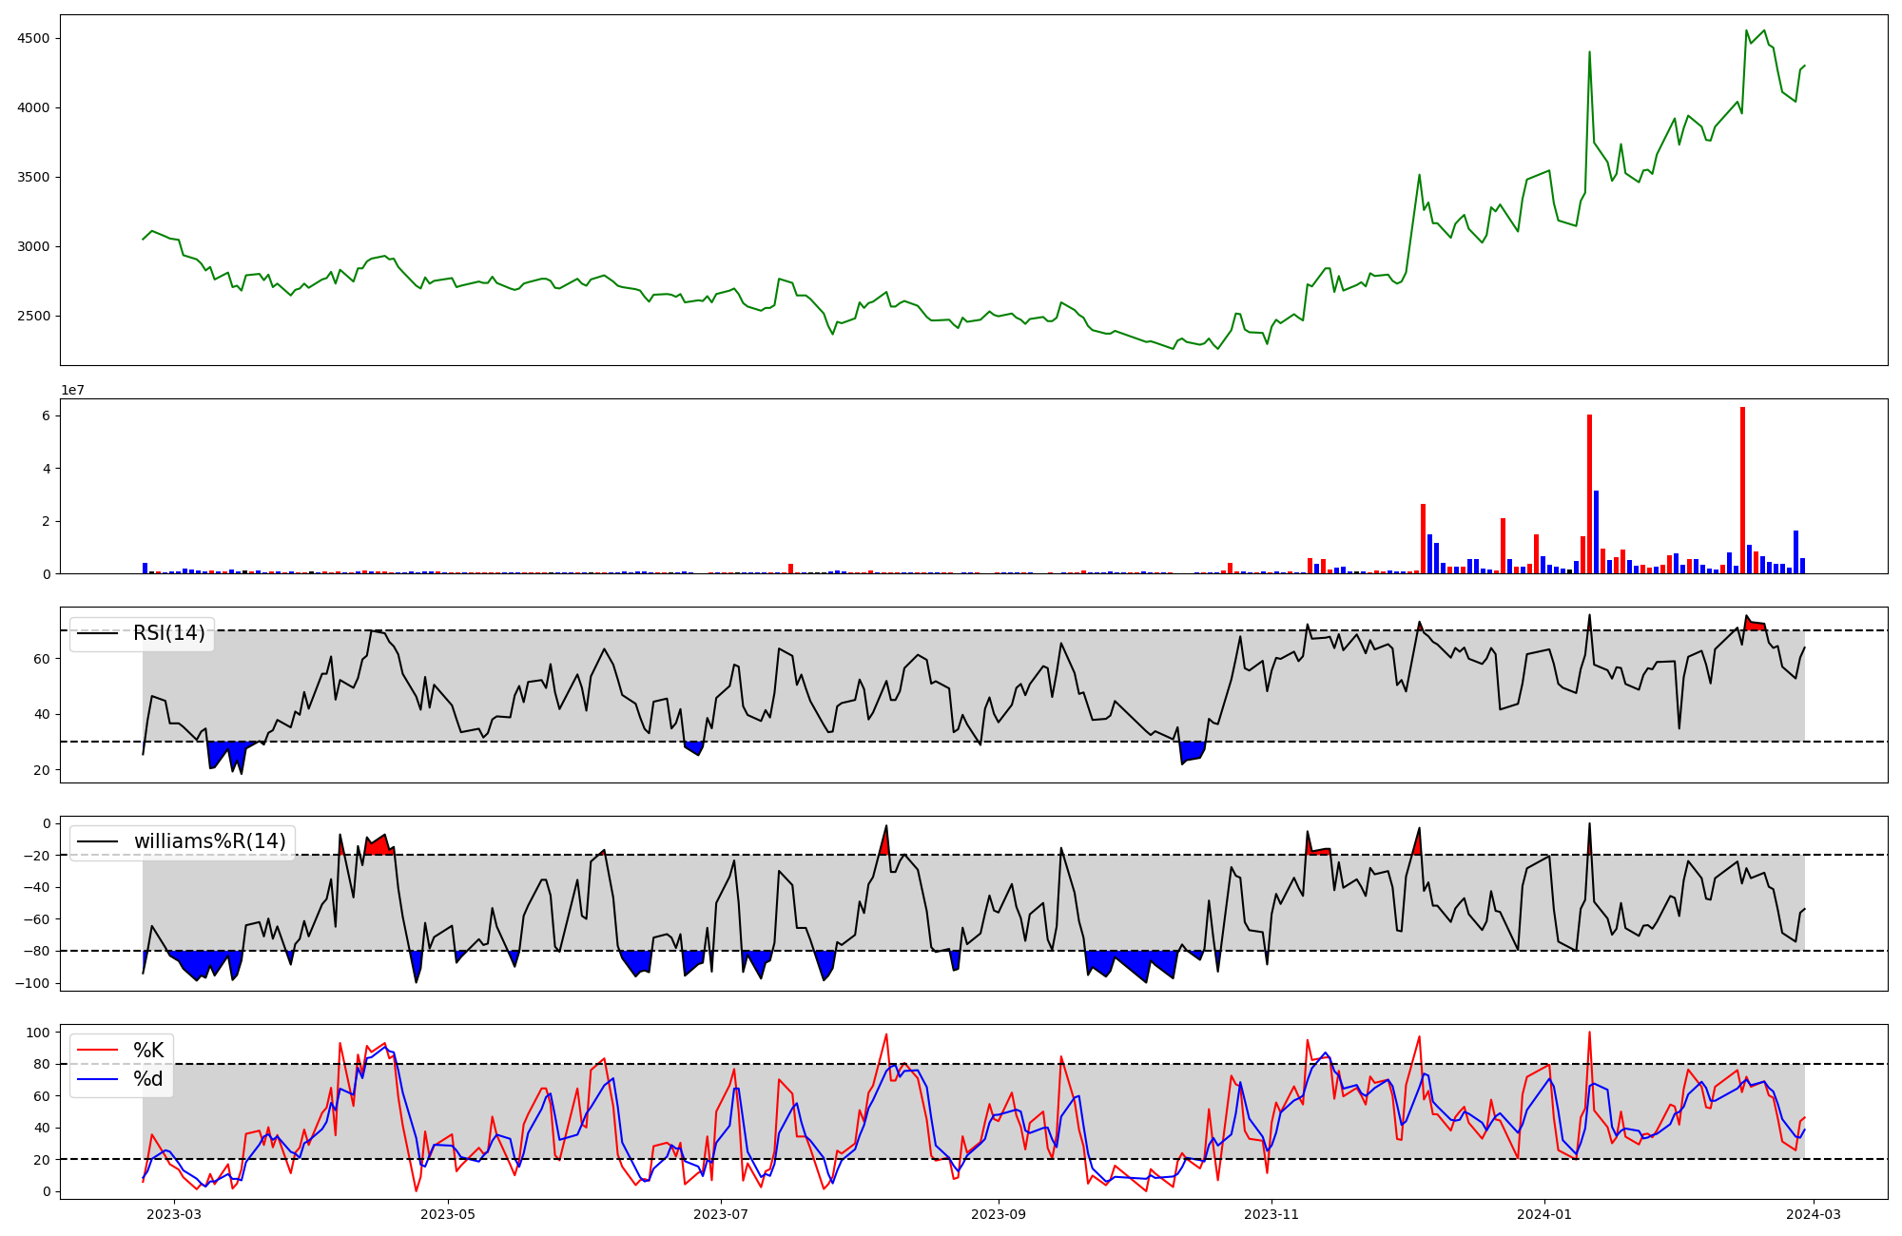The width and height of the screenshot is (1902, 1236).
Task: Click the first blue volume bar at far left
Action: click(145, 569)
